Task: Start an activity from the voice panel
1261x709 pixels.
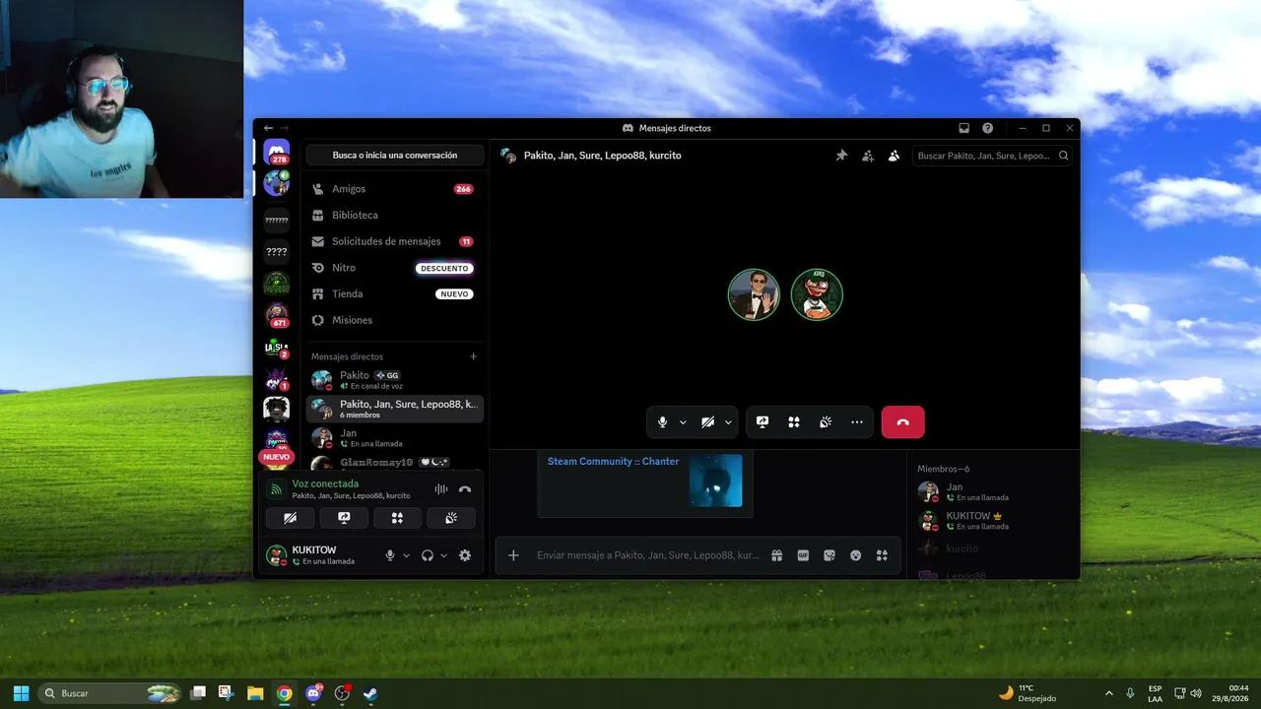Action: click(x=397, y=518)
